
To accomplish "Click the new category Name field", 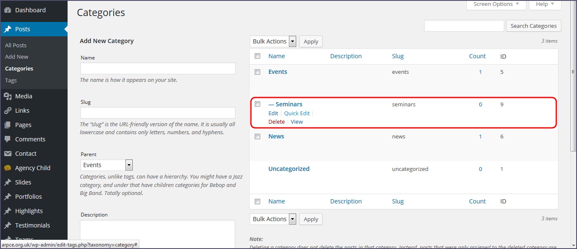I will (x=158, y=68).
